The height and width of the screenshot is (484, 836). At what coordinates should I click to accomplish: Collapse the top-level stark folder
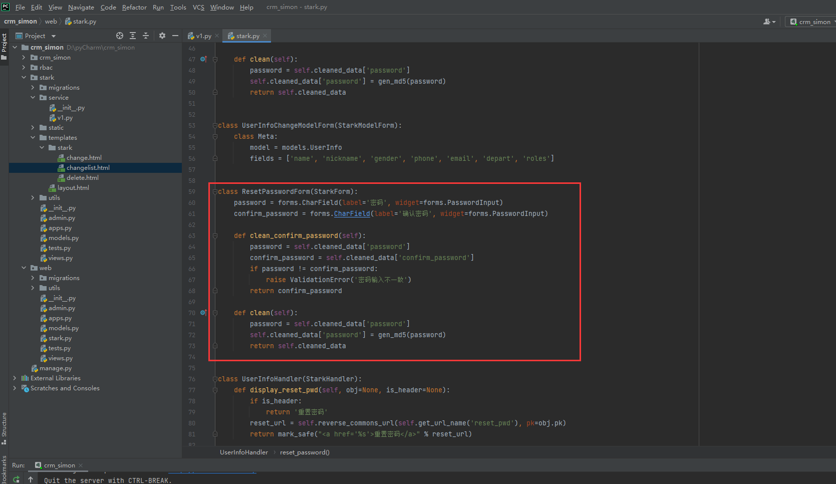tap(24, 78)
